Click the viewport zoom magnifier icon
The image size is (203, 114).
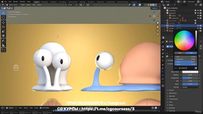[x=158, y=23]
